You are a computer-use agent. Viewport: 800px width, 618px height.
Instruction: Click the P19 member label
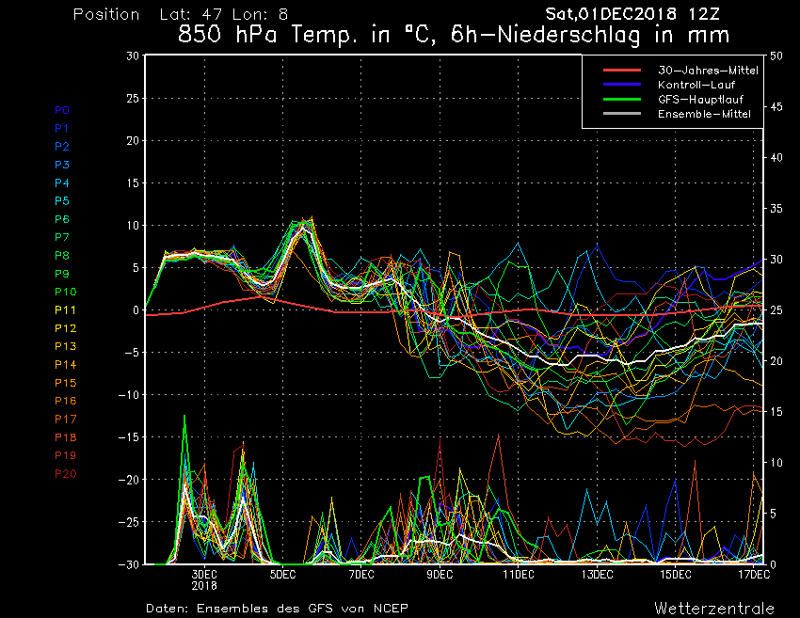[x=66, y=455]
